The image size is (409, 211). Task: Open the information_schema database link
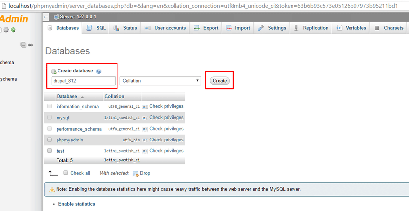pyautogui.click(x=77, y=107)
